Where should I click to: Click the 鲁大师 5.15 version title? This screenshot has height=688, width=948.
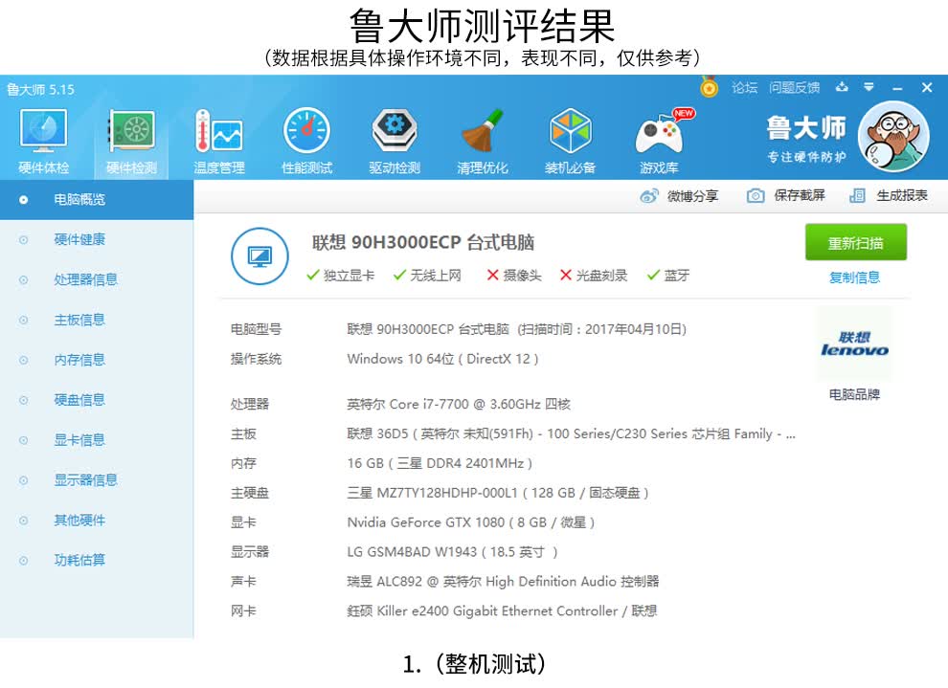pos(40,89)
